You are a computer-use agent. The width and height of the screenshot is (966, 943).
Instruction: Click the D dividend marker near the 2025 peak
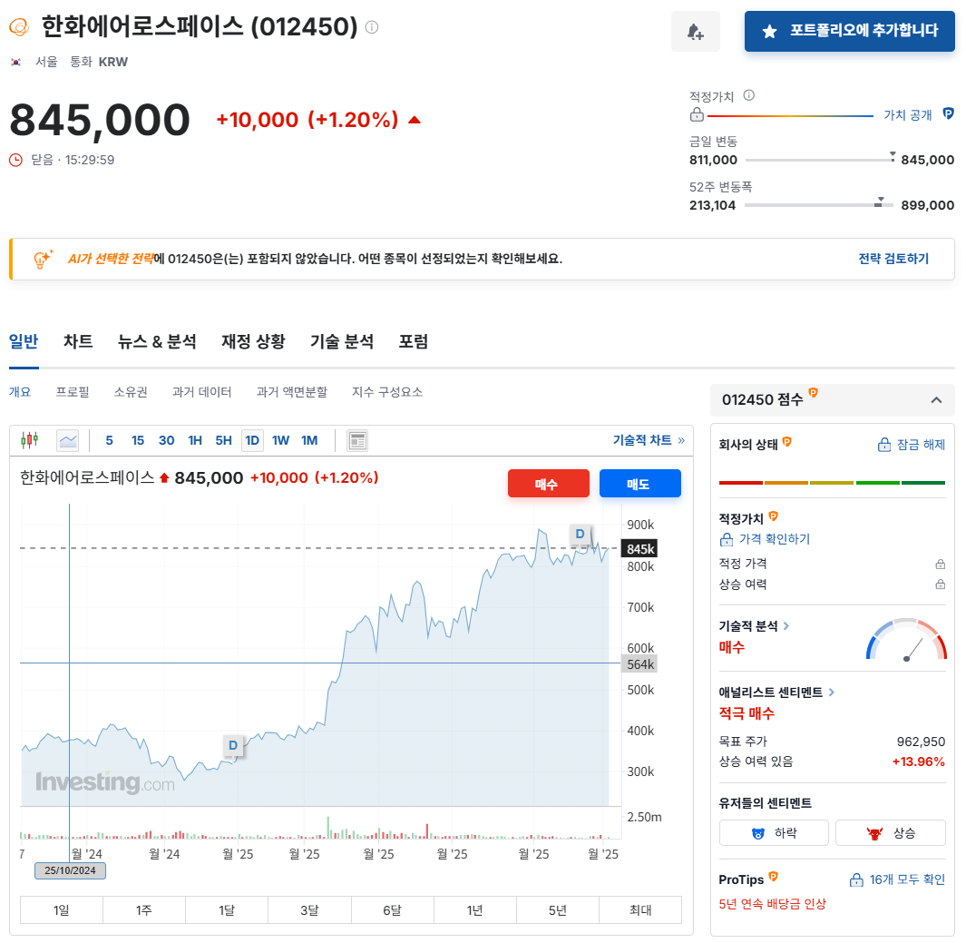[x=580, y=534]
